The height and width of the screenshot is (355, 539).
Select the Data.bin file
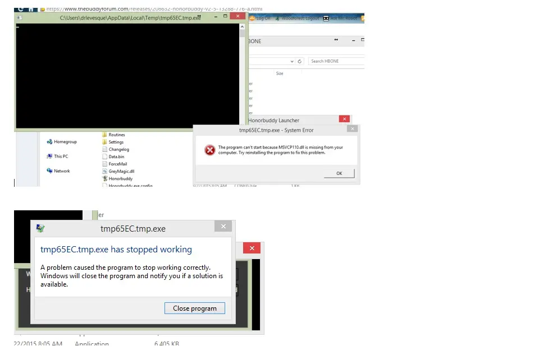(x=116, y=156)
